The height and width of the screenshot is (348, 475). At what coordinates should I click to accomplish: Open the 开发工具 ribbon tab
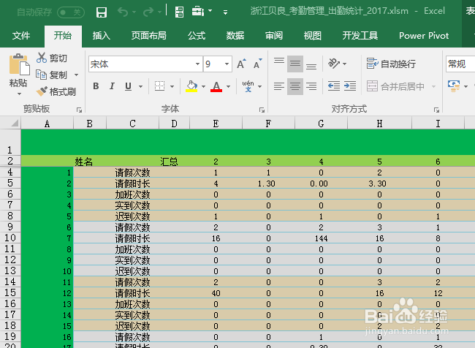click(360, 36)
